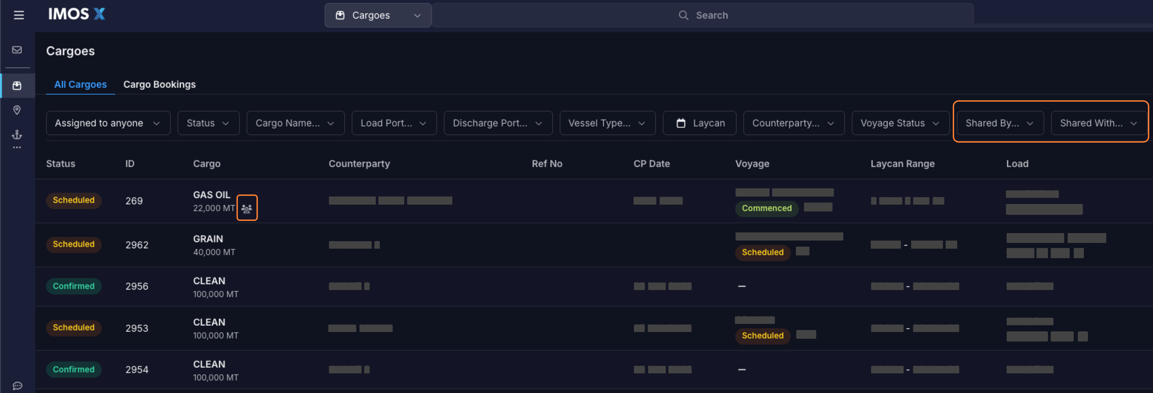Expand the Status filter dropdown
Viewport: 1153px width, 393px height.
click(x=208, y=123)
